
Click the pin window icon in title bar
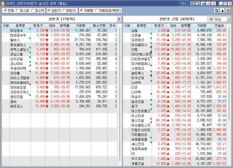[x=203, y=4]
